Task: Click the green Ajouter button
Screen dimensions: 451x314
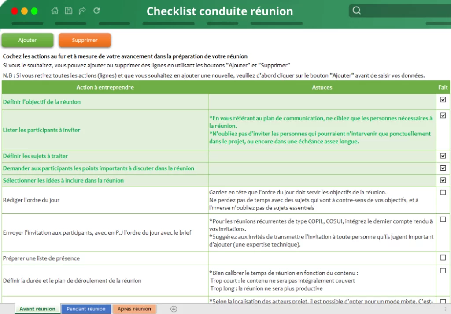Action: tap(27, 40)
